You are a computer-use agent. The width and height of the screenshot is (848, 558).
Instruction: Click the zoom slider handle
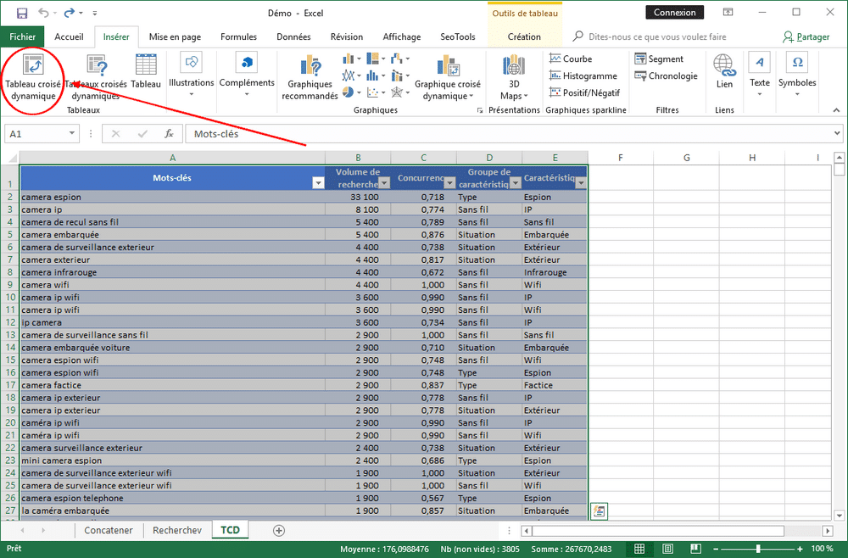[x=757, y=549]
